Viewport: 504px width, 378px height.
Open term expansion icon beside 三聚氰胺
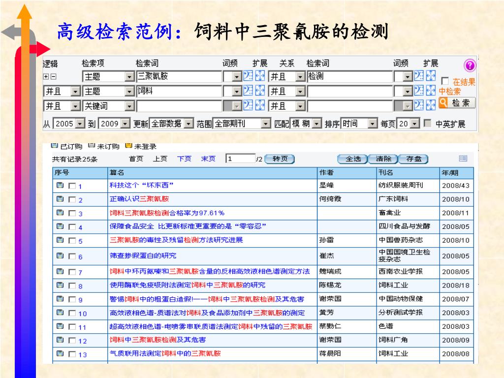click(260, 76)
